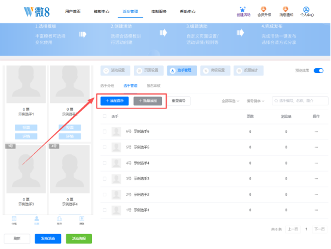
Task: Select page number 1 in pagination
Action: (x=306, y=229)
